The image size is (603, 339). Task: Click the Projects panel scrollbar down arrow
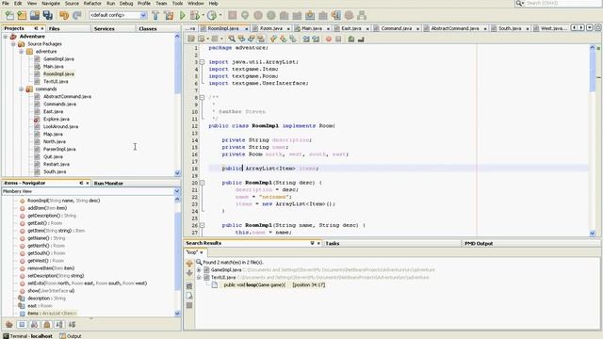(177, 173)
